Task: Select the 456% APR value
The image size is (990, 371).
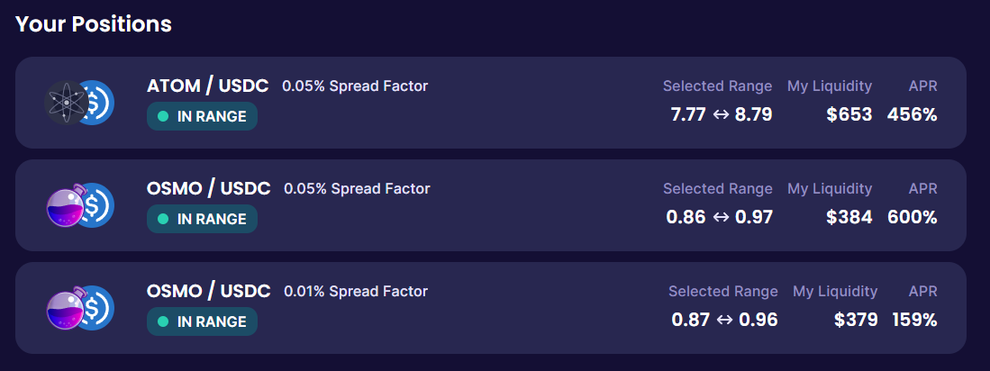Action: click(x=912, y=115)
